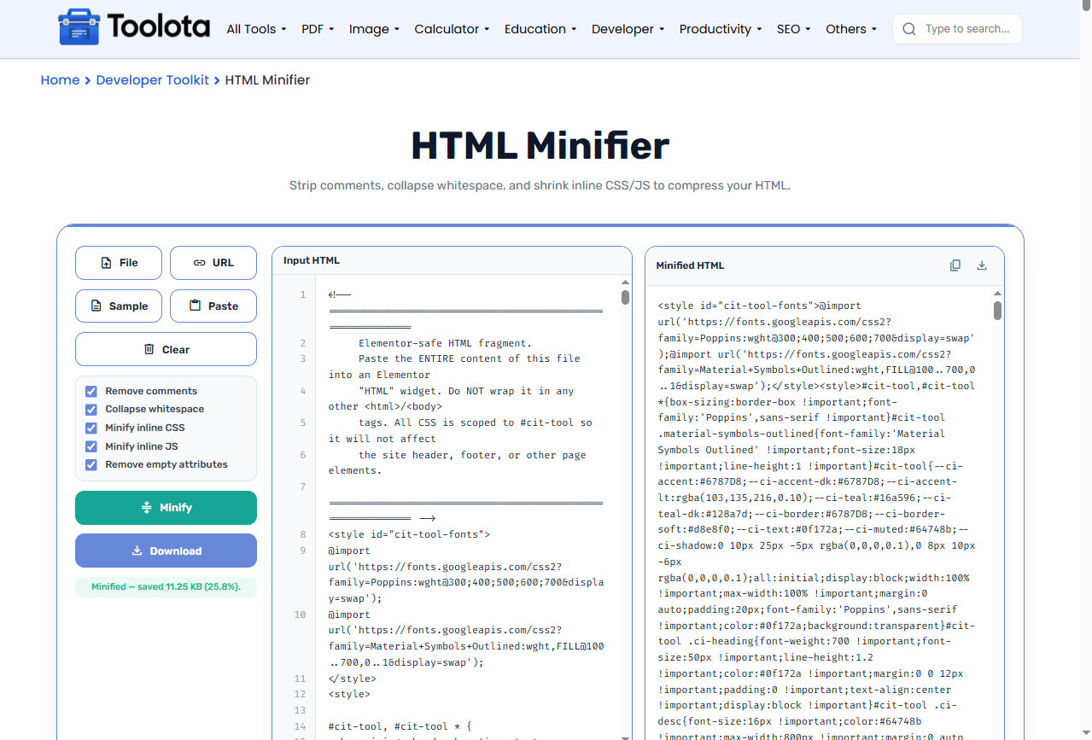The width and height of the screenshot is (1092, 740).
Task: Open the Productivity dropdown
Action: pos(721,29)
